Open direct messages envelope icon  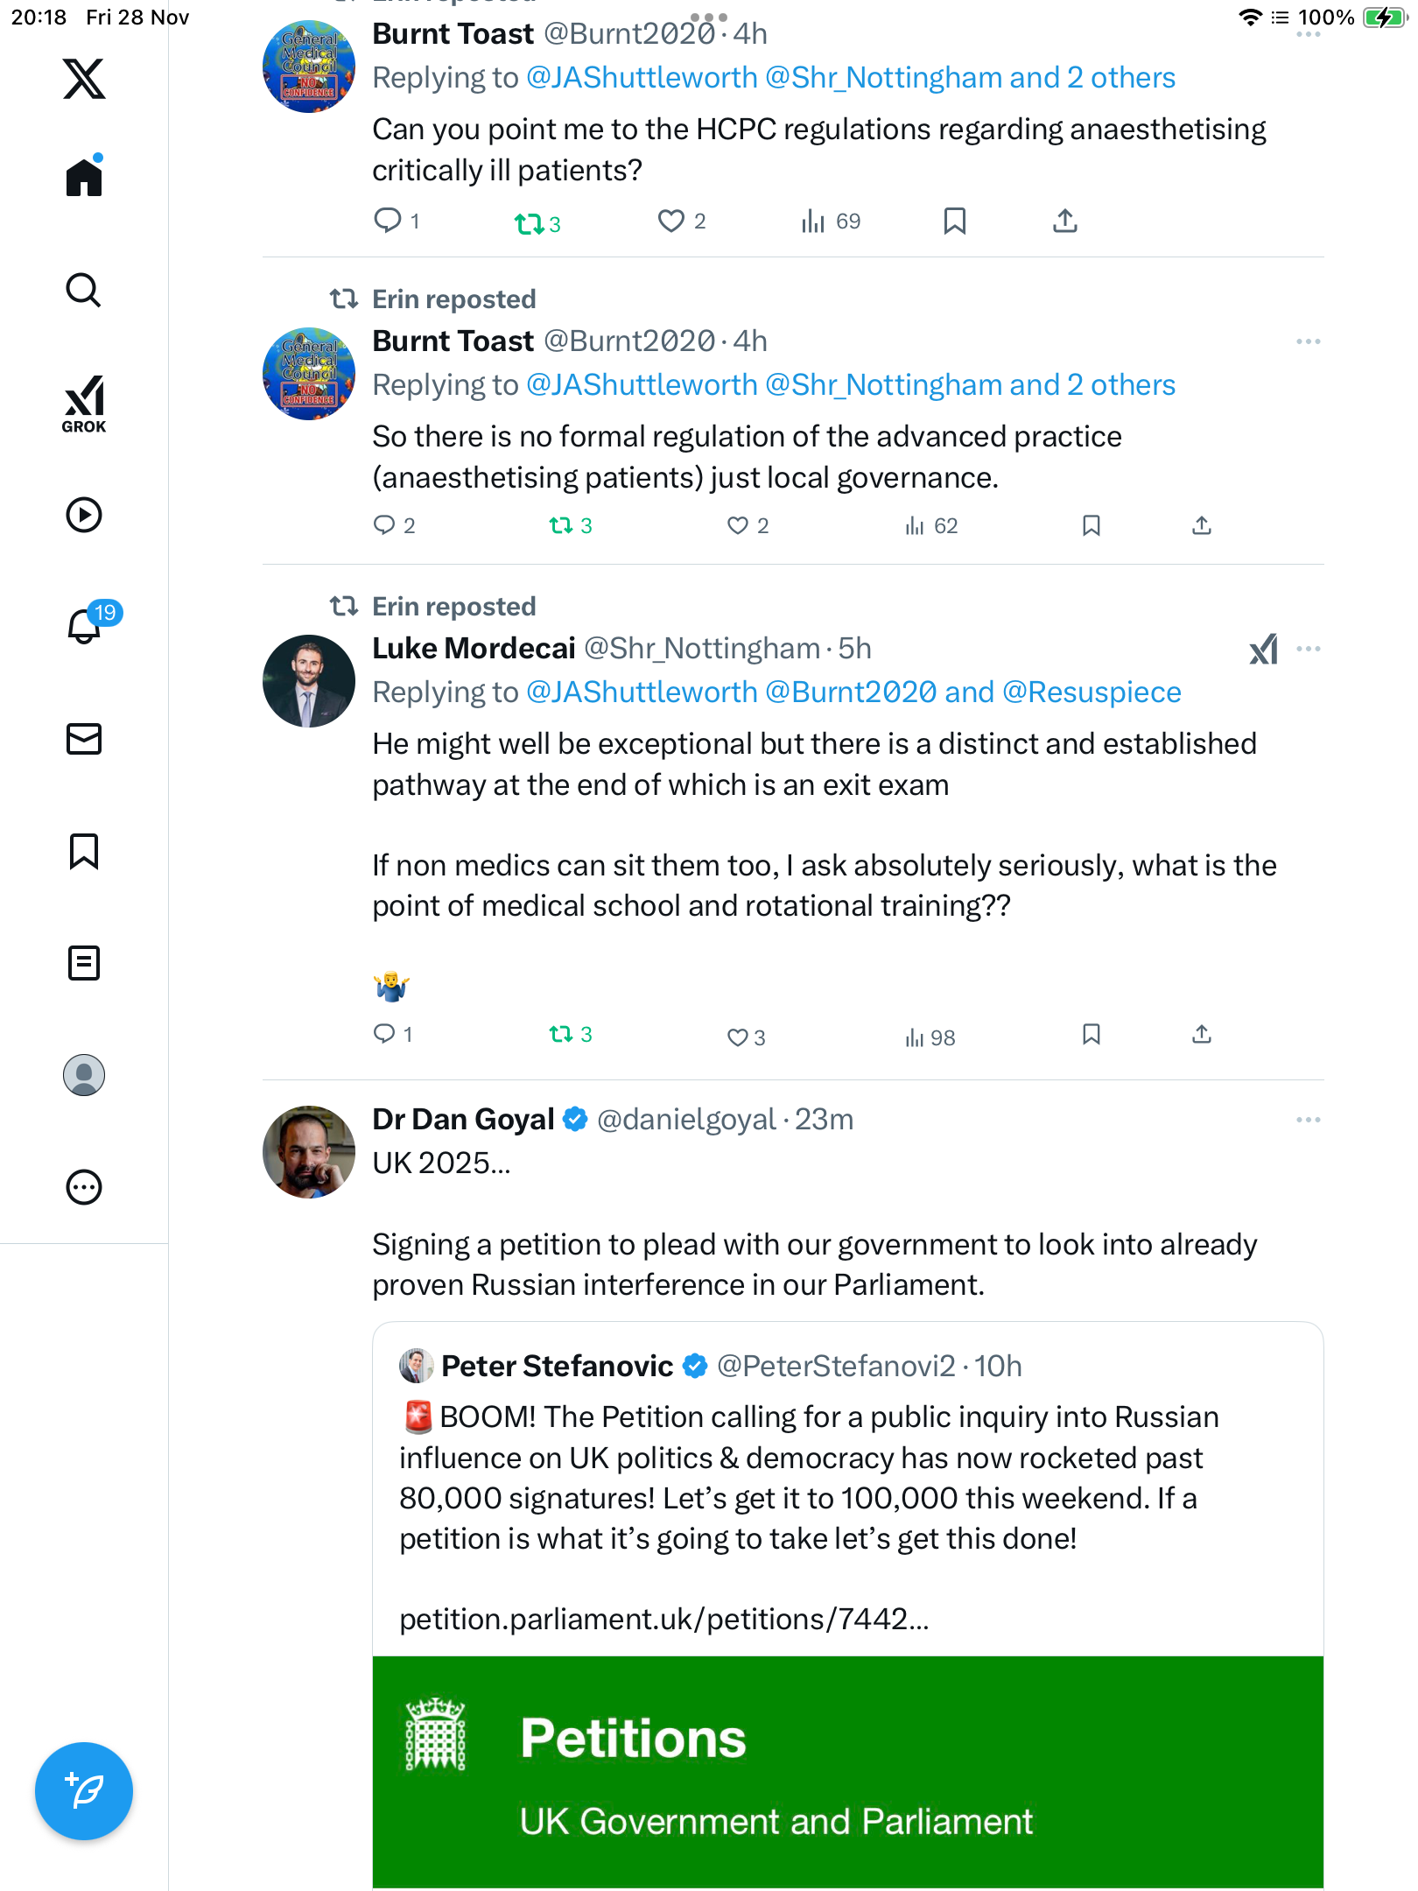84,739
